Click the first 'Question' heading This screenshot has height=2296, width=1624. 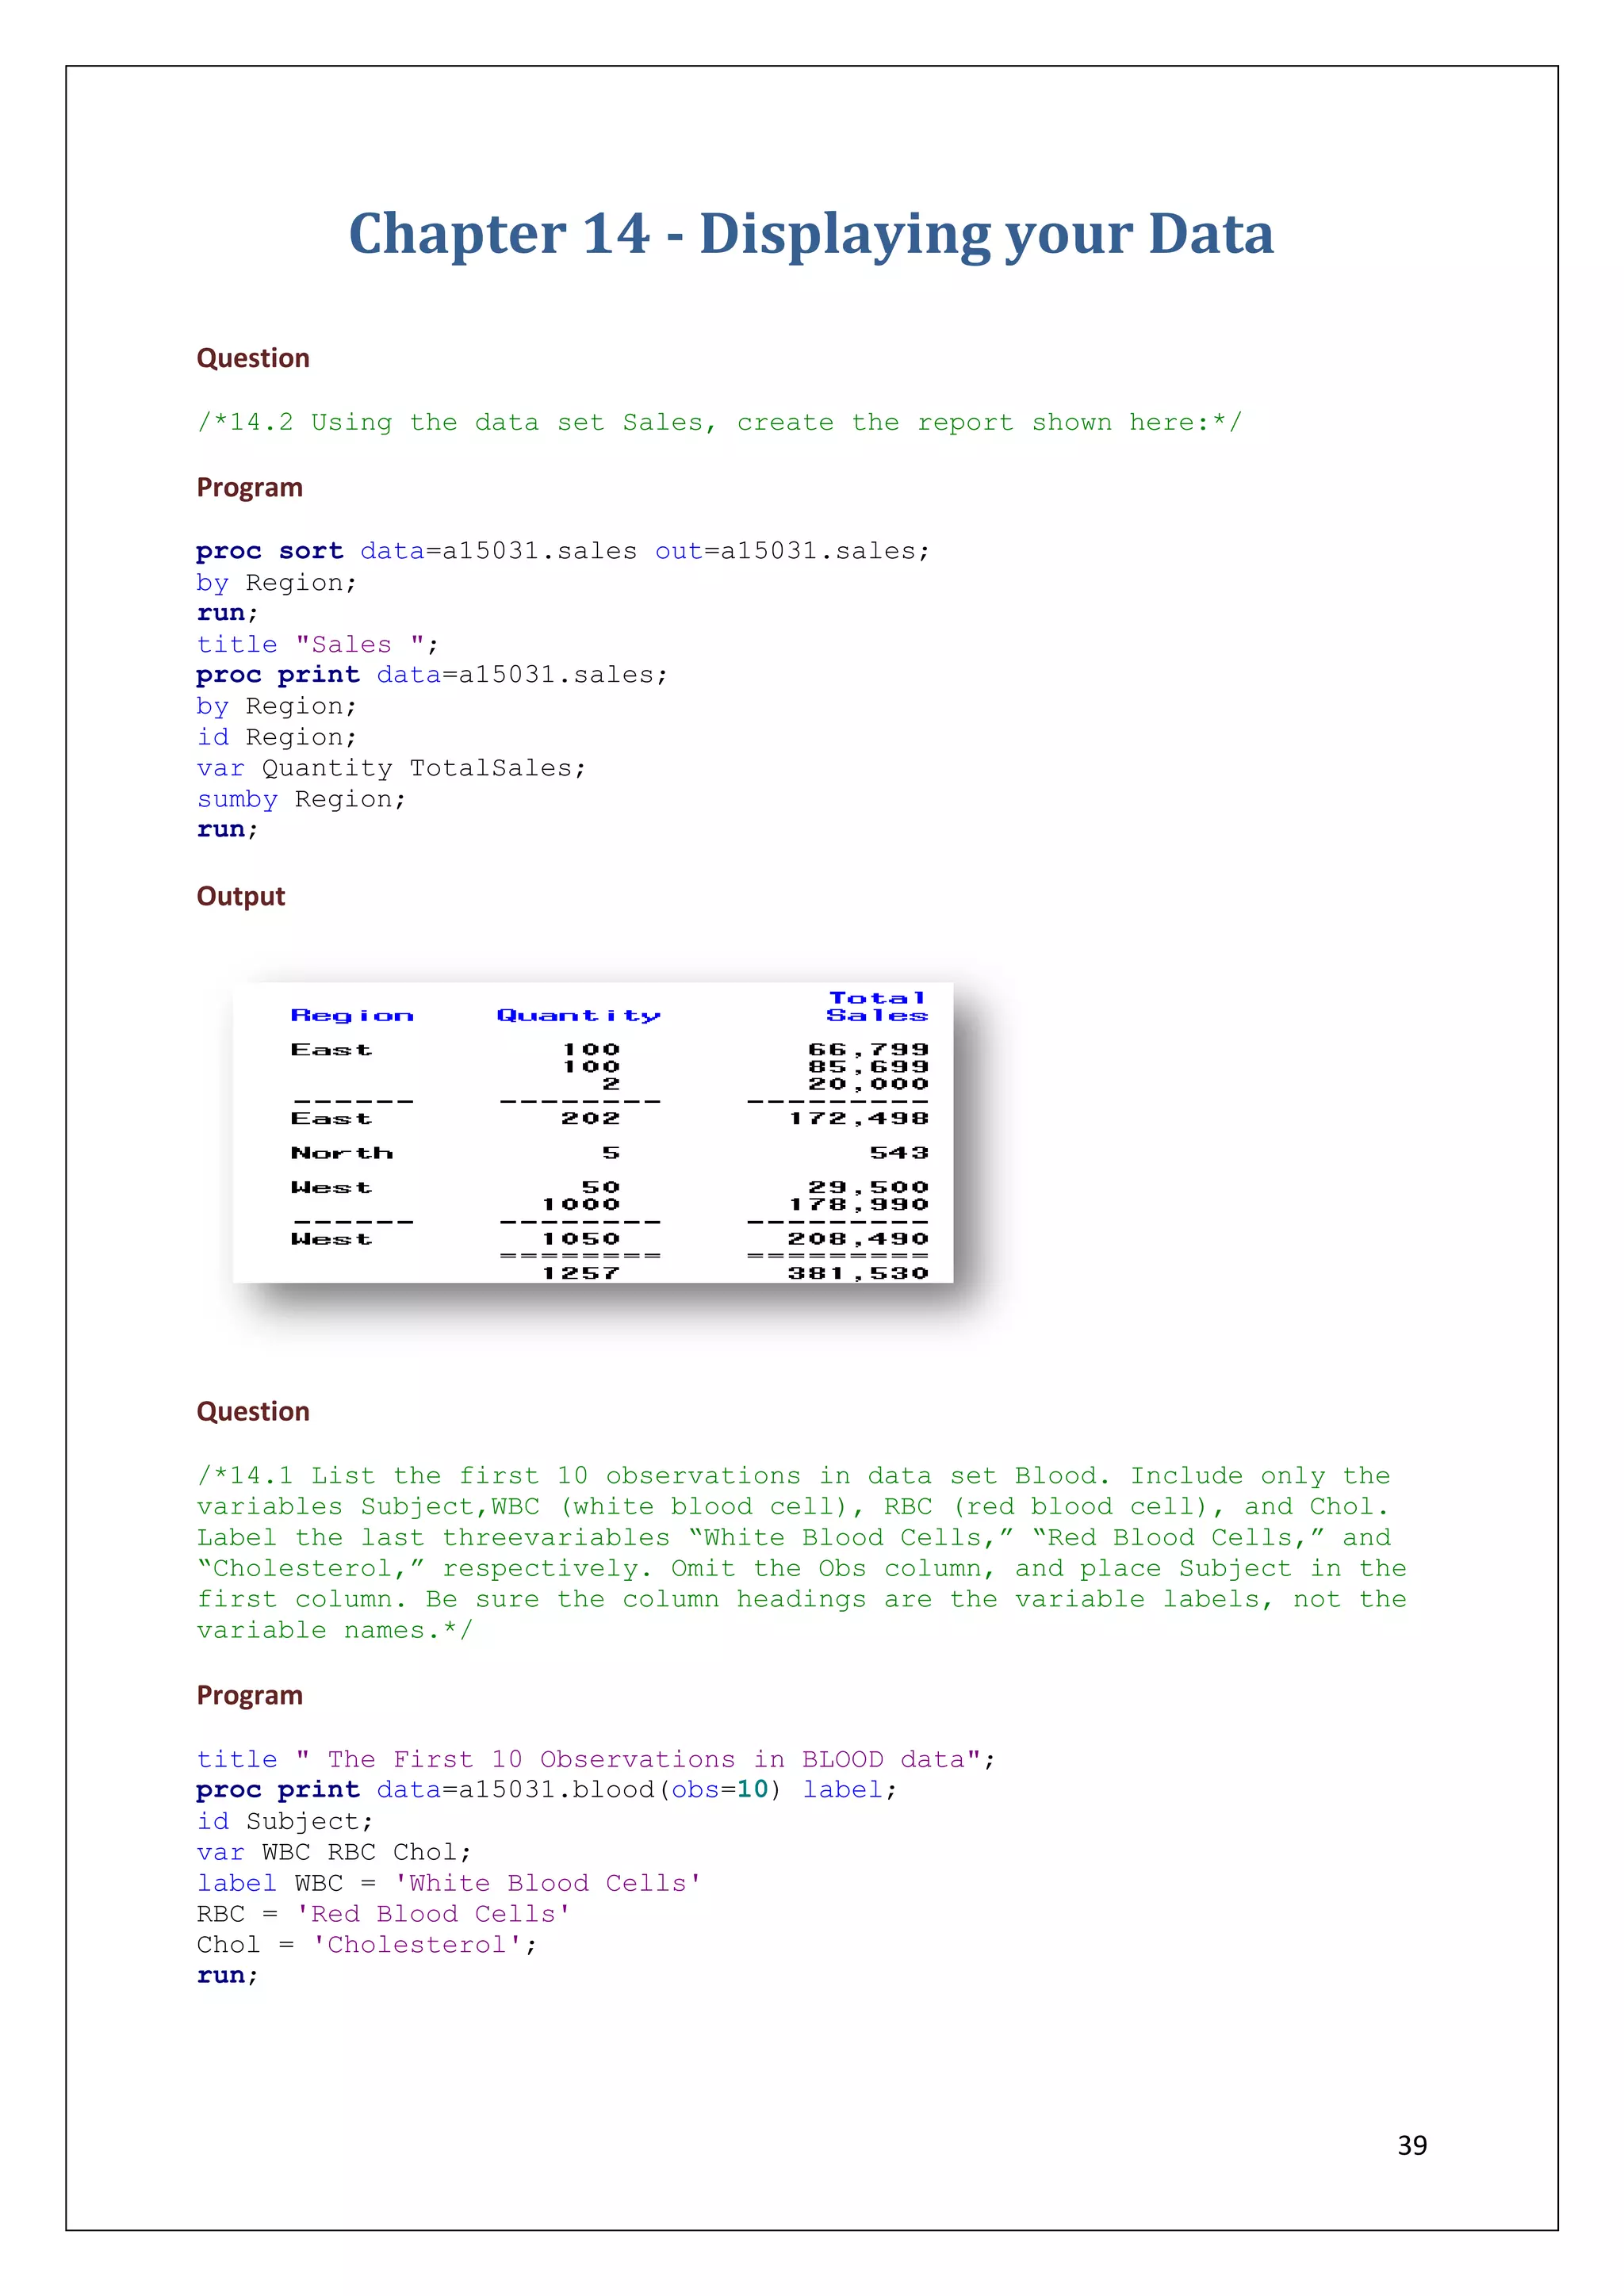[253, 358]
